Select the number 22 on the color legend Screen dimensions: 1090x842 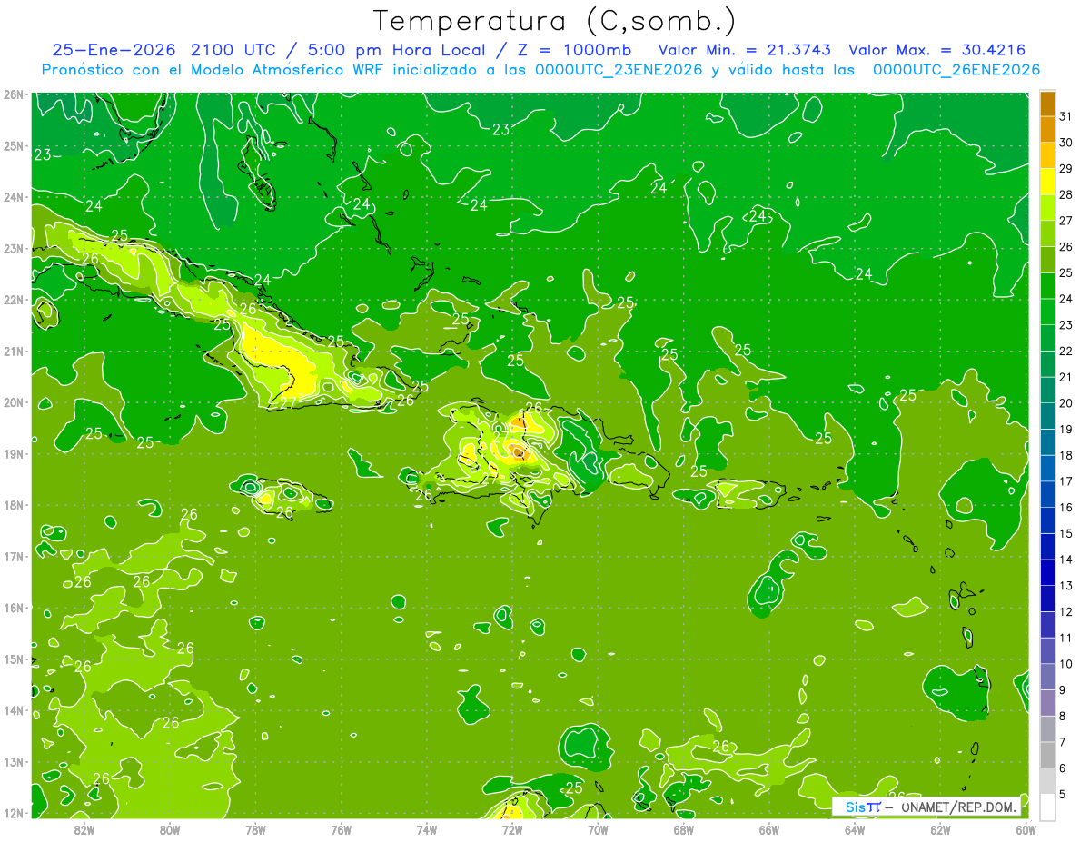click(1065, 351)
